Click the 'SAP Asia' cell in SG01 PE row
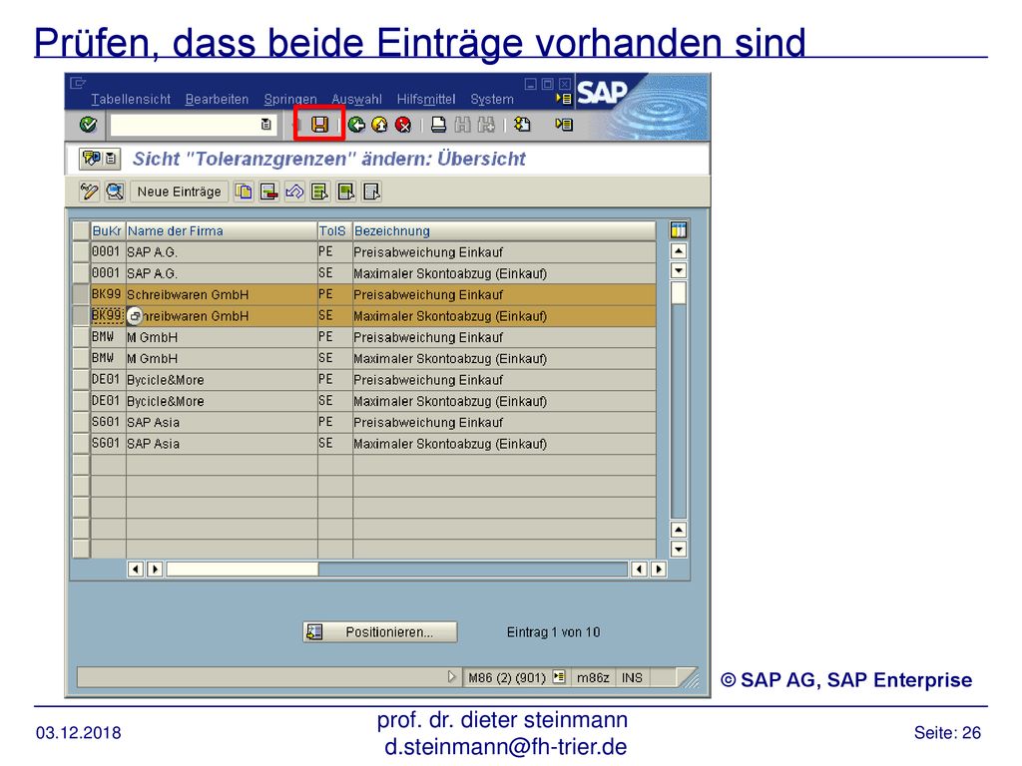The image size is (1022, 766). pos(222,422)
